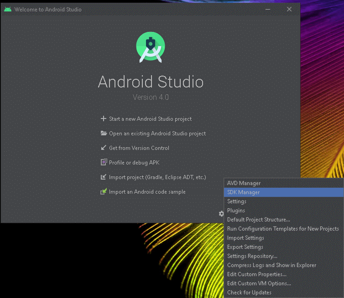The image size is (344, 298).
Task: Click the Configure gear icon
Action: (x=221, y=213)
